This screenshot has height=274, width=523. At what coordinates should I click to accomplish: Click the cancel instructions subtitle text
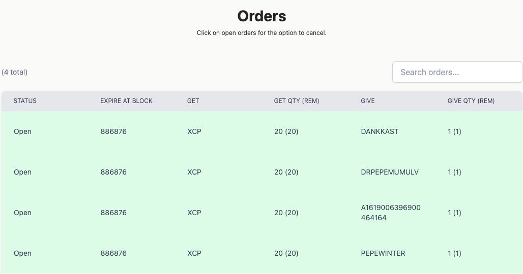pyautogui.click(x=261, y=33)
